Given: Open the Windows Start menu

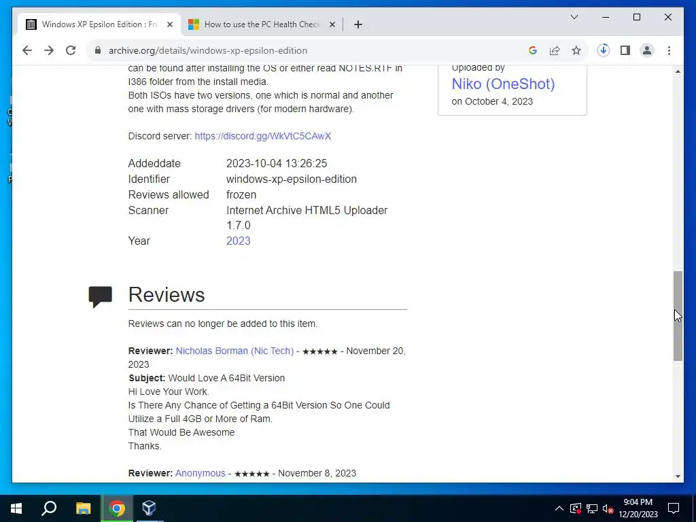Looking at the screenshot, I should point(16,508).
